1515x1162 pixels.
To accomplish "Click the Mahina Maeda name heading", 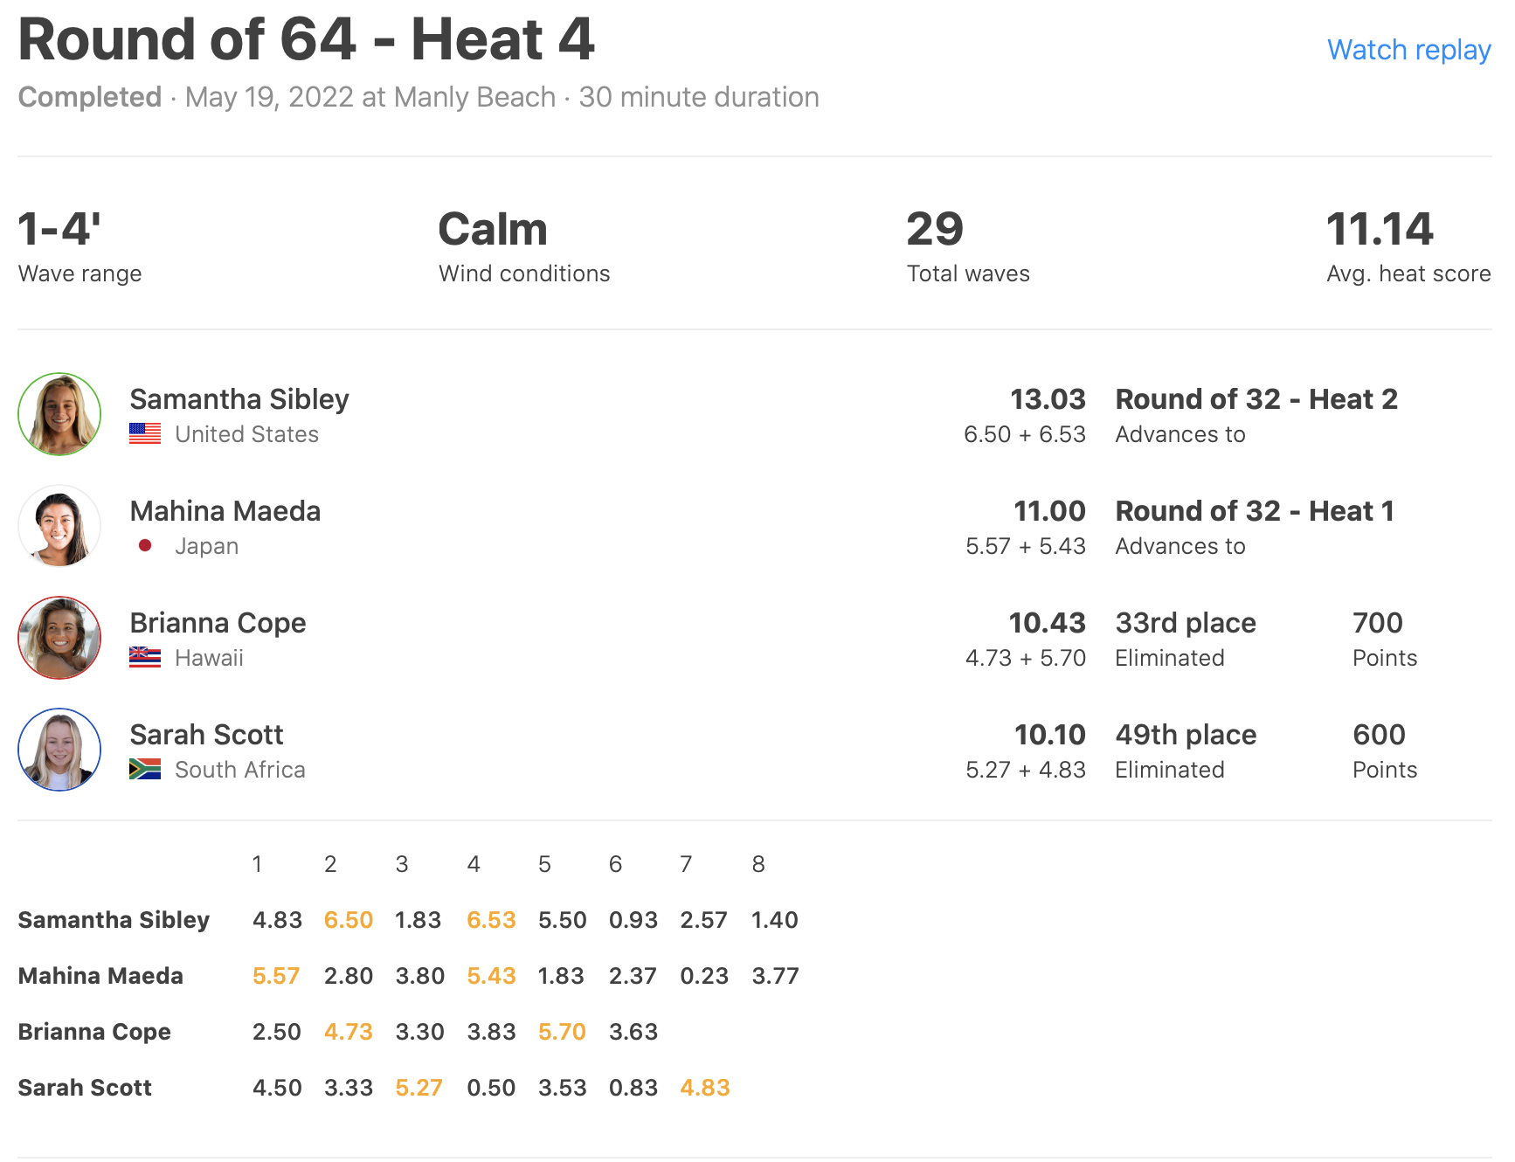I will (225, 511).
